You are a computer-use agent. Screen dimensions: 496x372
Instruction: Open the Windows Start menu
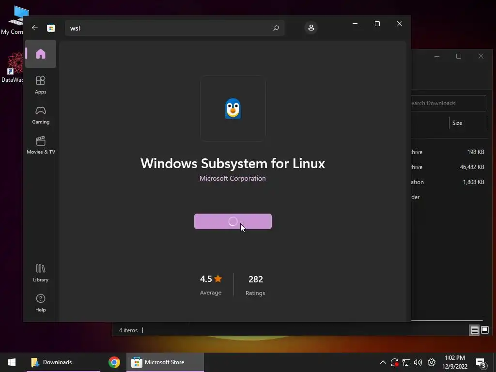(x=12, y=362)
